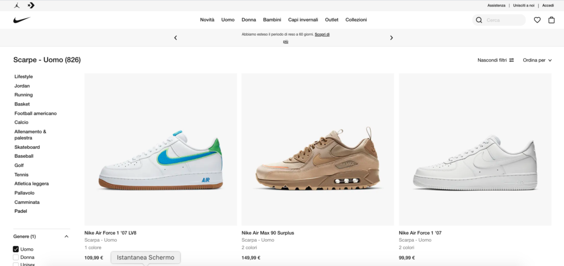Click the Accedi link
Screen dimensions: 564x266
click(x=548, y=5)
